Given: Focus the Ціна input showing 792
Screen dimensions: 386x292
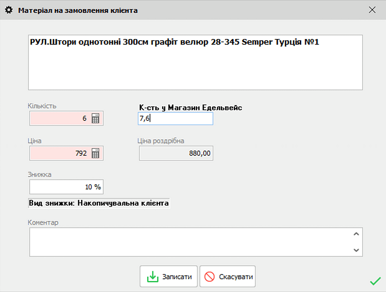Looking at the screenshot, I should [x=60, y=153].
